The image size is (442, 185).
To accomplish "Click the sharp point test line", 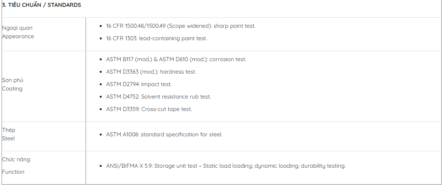I will click(181, 26).
